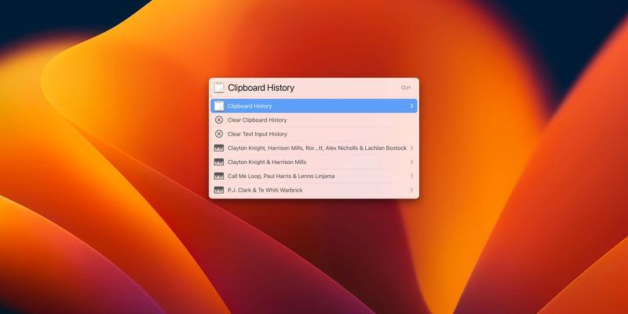Click the icon beside P.J. Clark & Te Whiti Warbrick

pyautogui.click(x=219, y=190)
